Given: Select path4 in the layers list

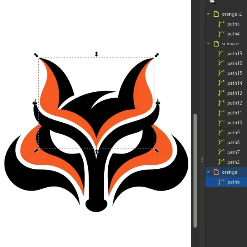Looking at the screenshot, I should pyautogui.click(x=233, y=34).
